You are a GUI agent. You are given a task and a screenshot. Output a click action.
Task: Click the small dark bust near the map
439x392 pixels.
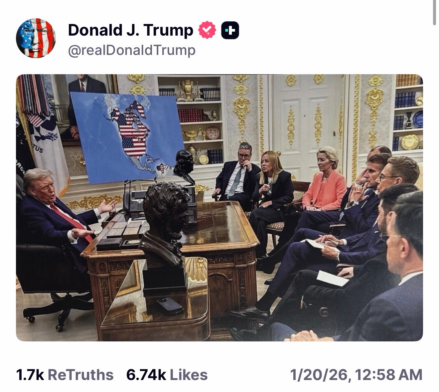coord(185,166)
